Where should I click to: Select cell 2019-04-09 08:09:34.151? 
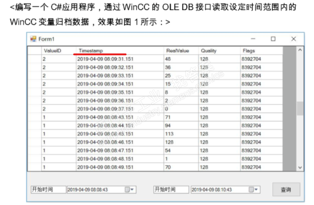click(x=120, y=84)
